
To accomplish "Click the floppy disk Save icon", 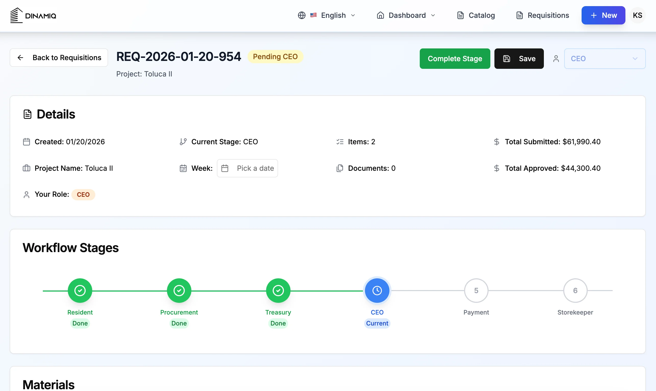I will (507, 58).
